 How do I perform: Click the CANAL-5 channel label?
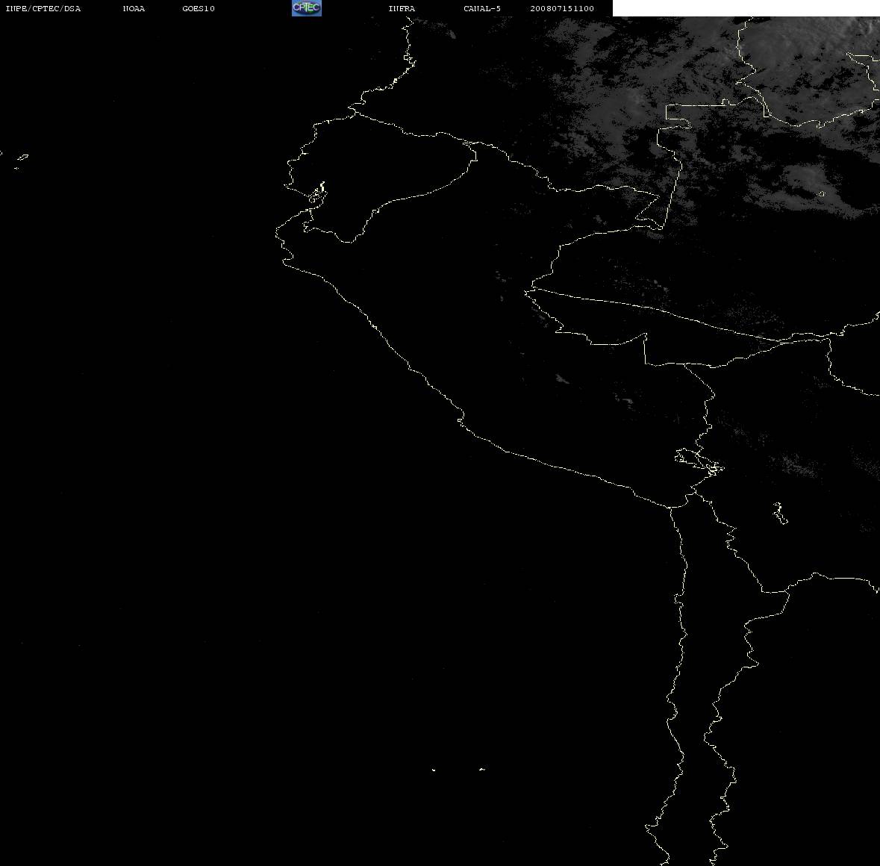[x=482, y=8]
